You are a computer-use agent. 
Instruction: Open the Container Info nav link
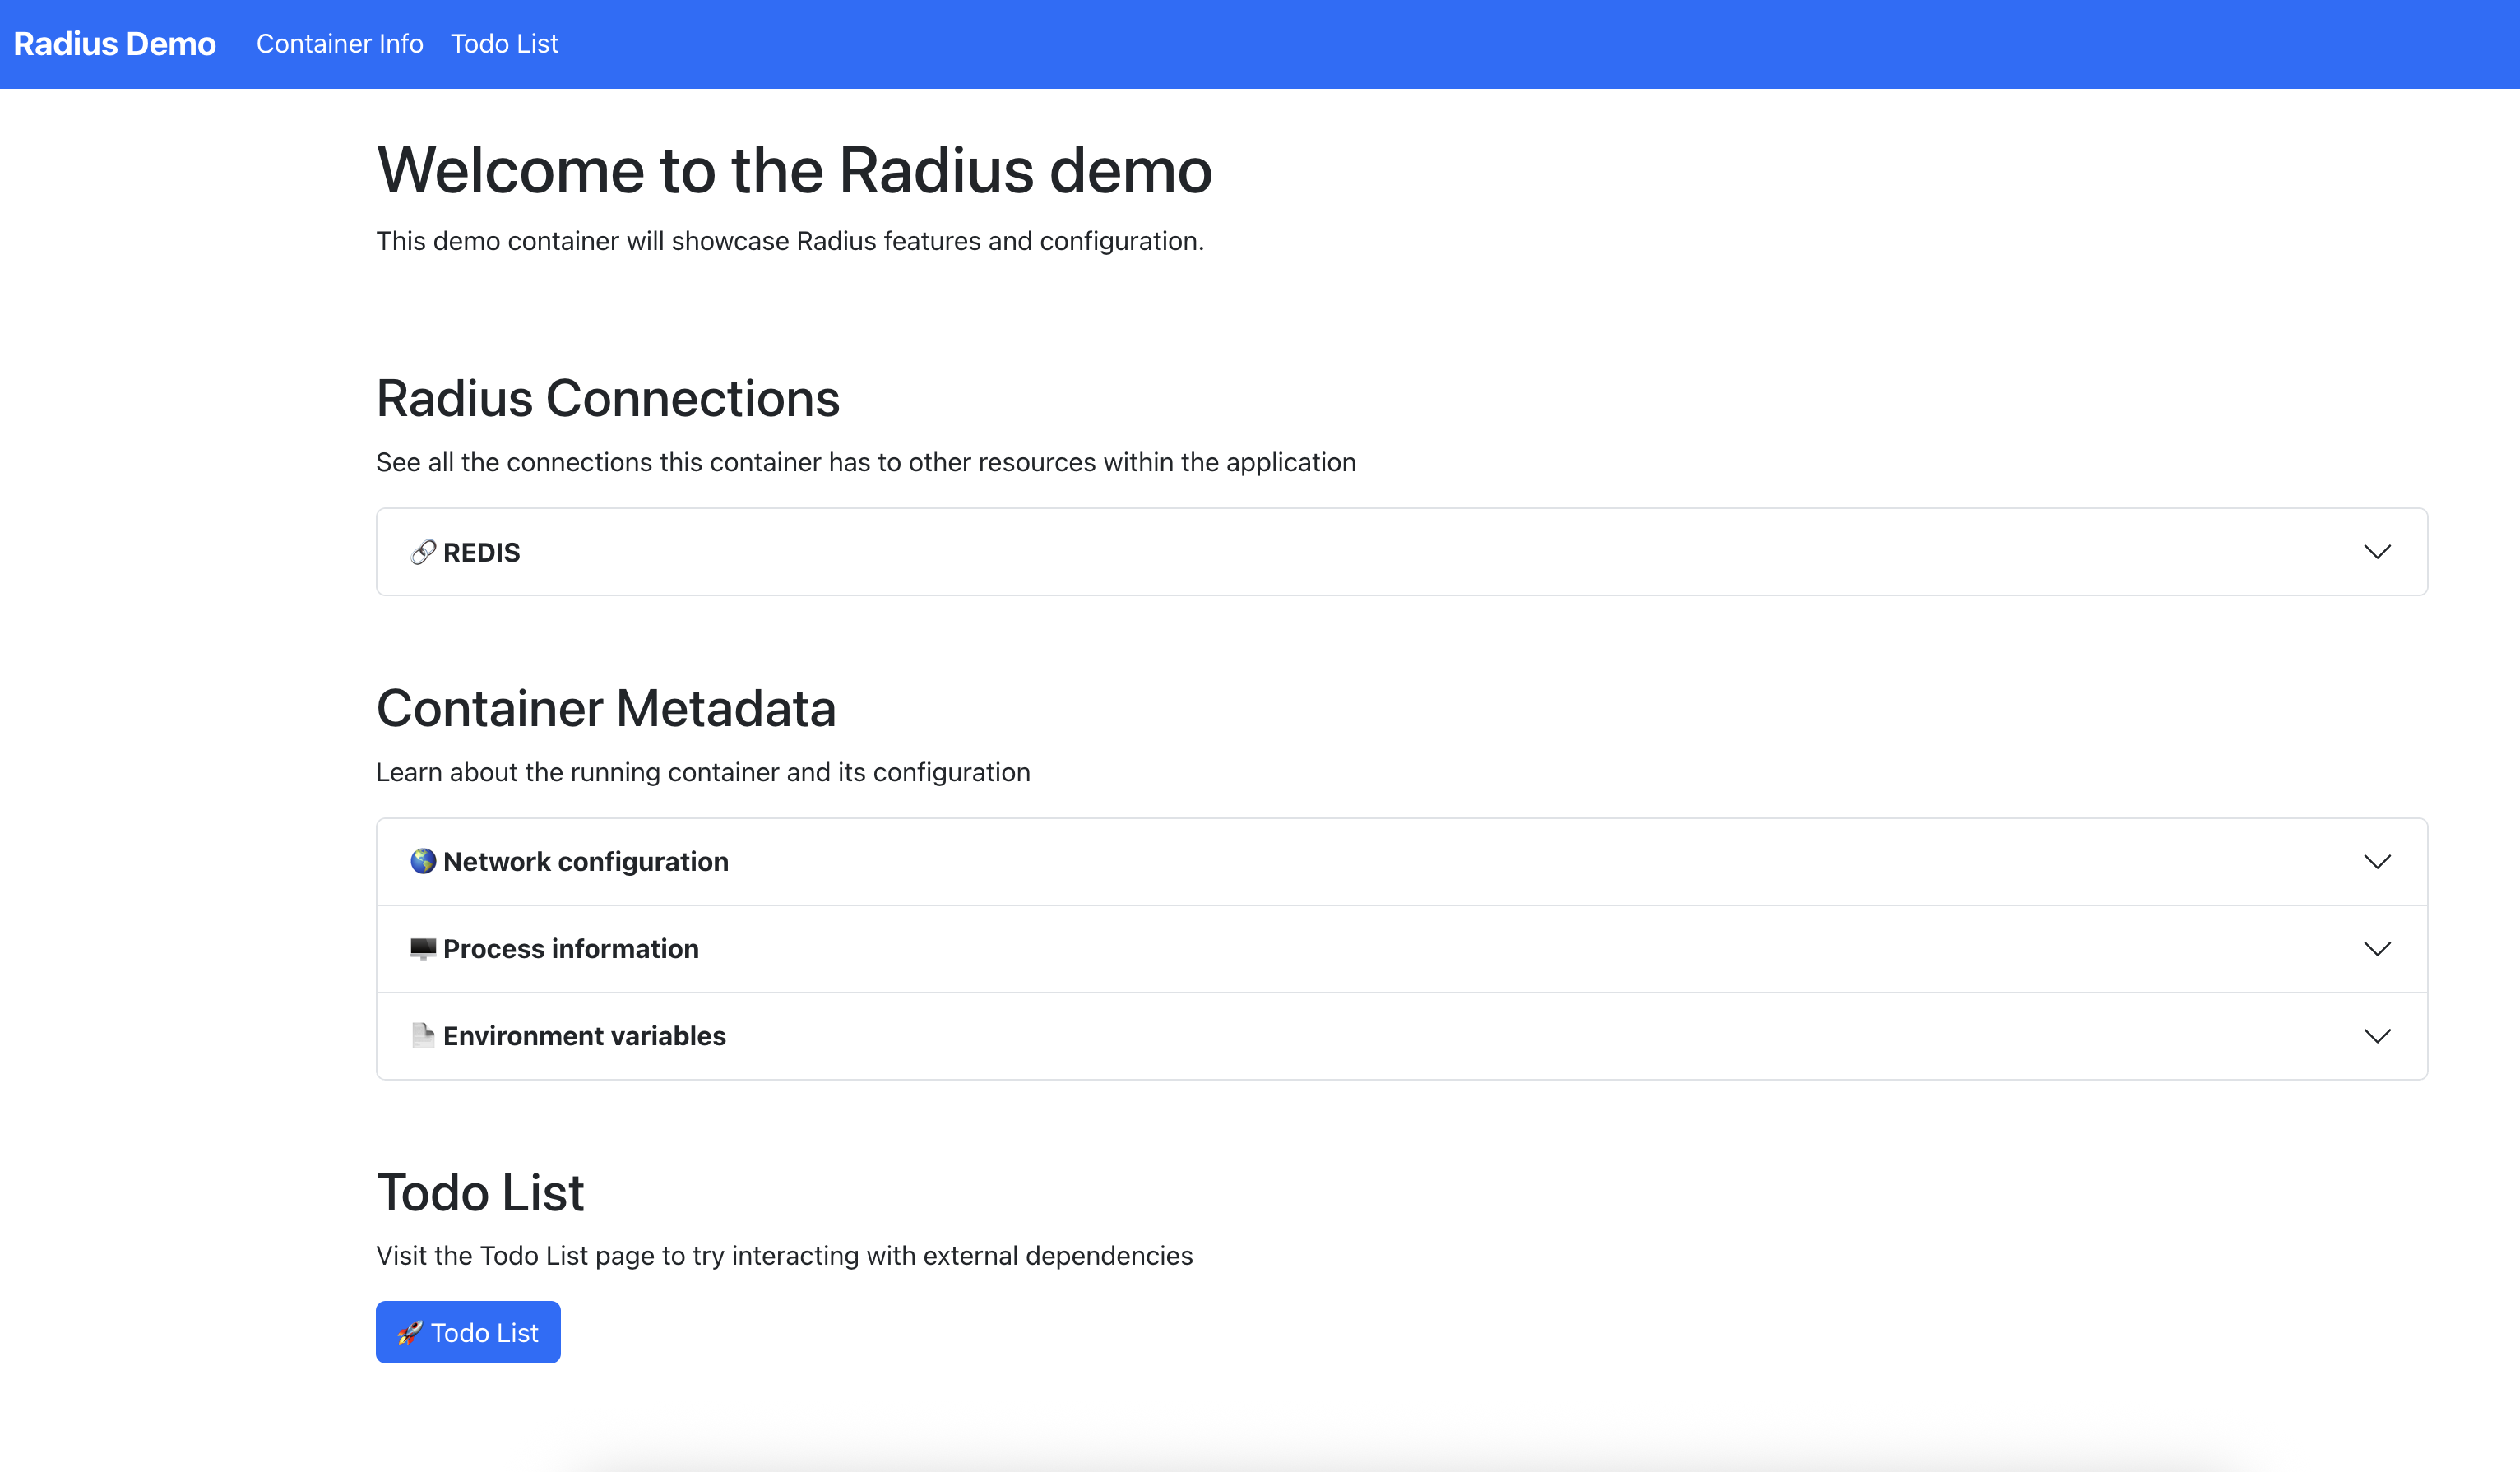pos(339,44)
